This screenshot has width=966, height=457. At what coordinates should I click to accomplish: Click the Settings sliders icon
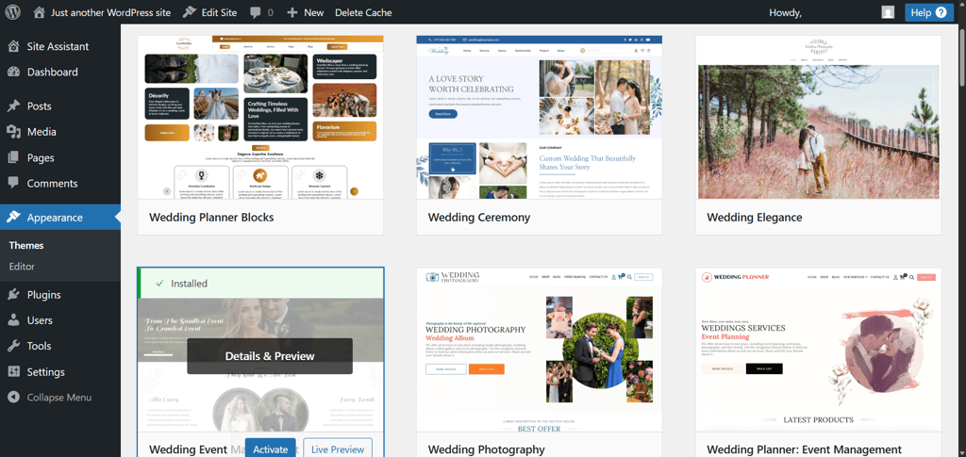[13, 372]
